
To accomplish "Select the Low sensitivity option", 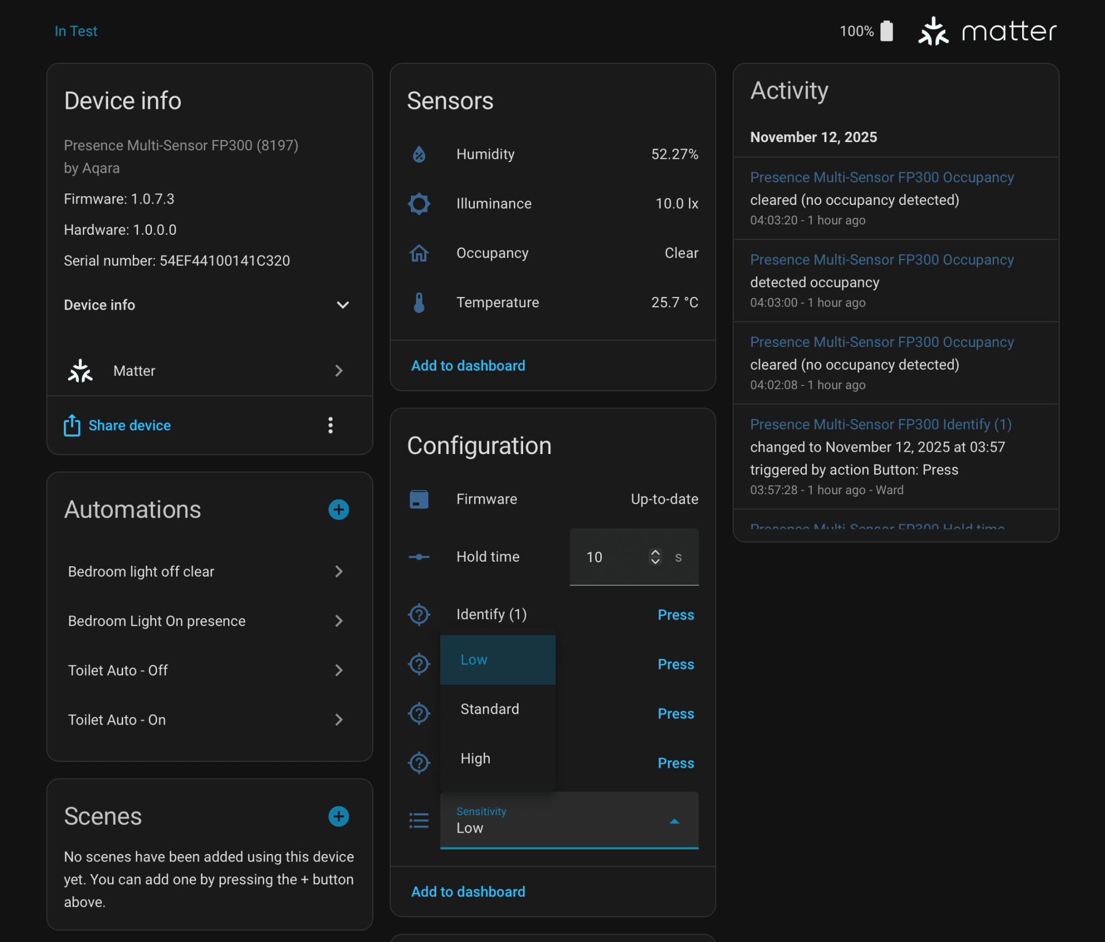I will pos(474,659).
